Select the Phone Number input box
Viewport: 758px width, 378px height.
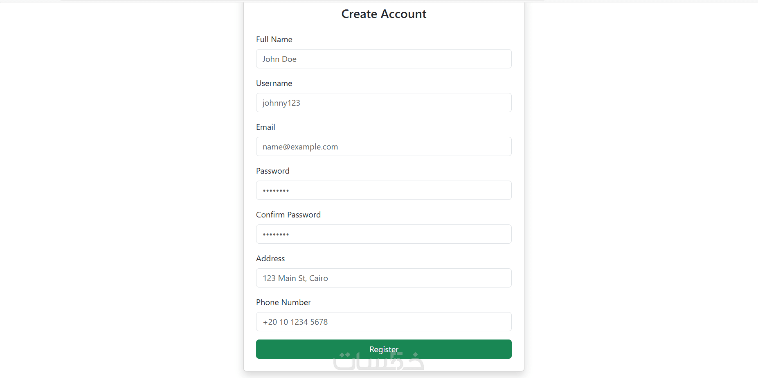click(x=384, y=322)
